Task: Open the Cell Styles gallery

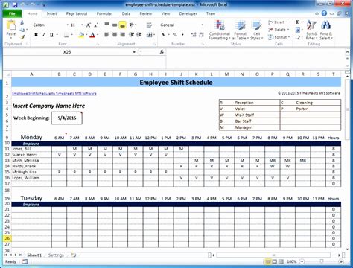Action: click(257, 30)
